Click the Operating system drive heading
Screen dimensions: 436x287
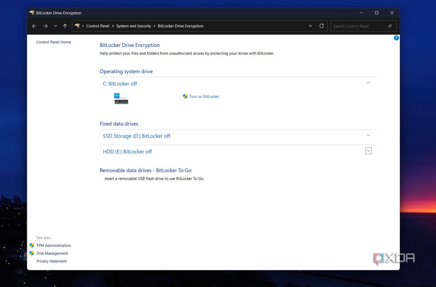tap(126, 71)
